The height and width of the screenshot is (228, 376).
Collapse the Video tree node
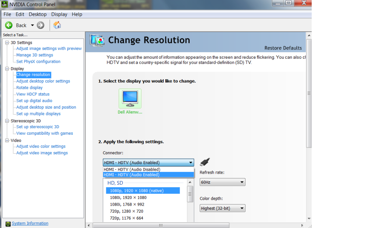pyautogui.click(x=7, y=140)
